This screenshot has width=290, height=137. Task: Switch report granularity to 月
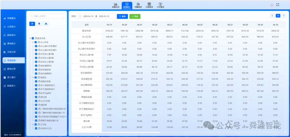point(278,16)
